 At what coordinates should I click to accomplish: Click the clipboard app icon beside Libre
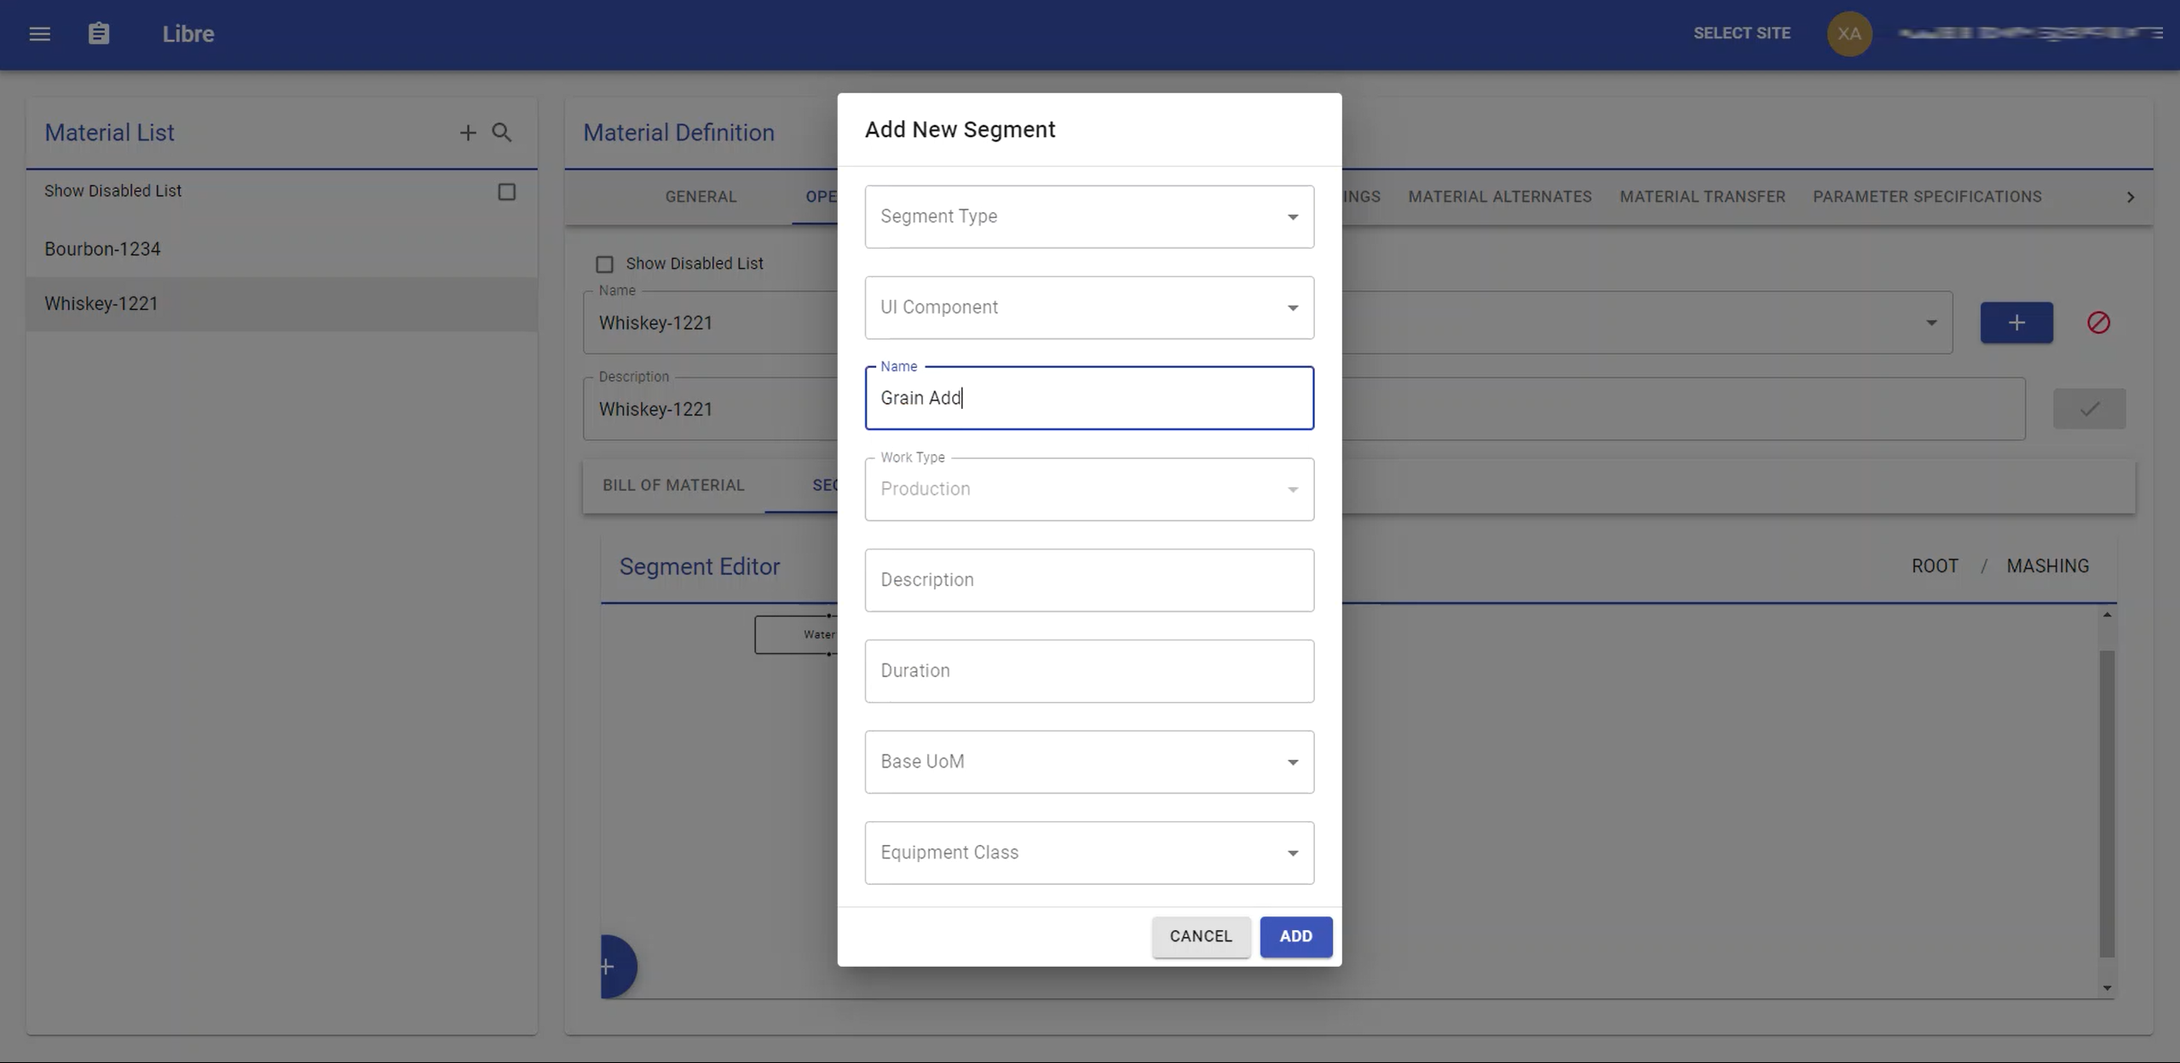pyautogui.click(x=99, y=34)
